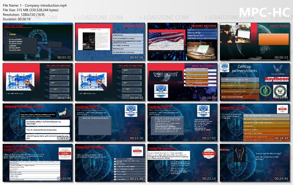Open the thumbnail stamped 00:18:34
Screen dimensions: 293x185
(x=255, y=123)
